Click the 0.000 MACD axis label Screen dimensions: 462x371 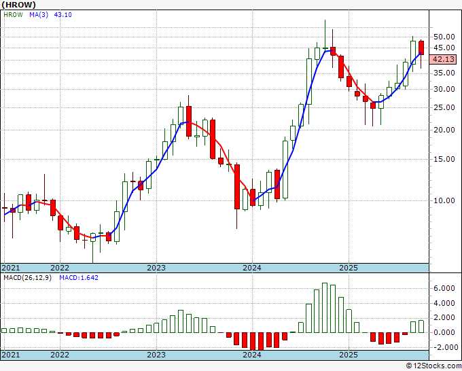click(444, 332)
